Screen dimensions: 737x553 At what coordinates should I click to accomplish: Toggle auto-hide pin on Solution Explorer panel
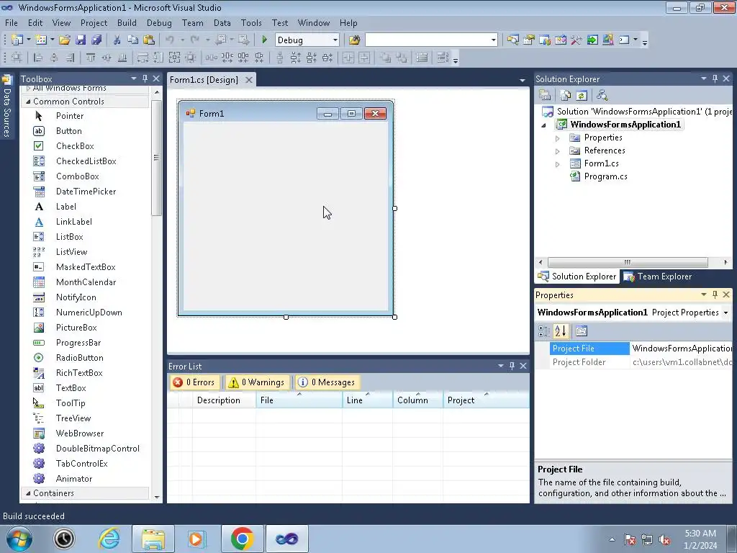click(715, 78)
